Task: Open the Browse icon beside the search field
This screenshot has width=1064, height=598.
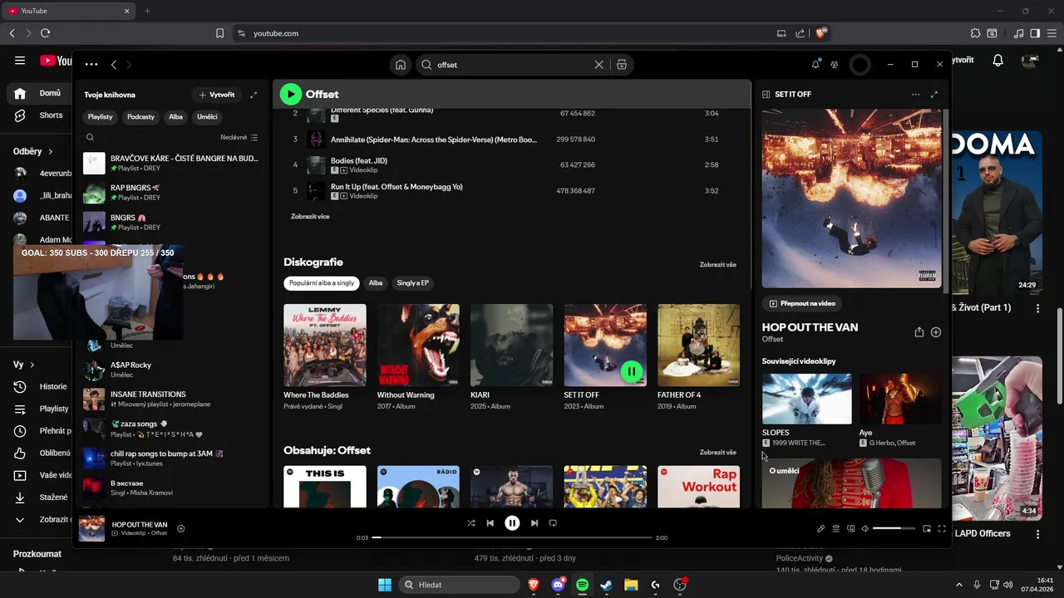Action: [x=621, y=65]
